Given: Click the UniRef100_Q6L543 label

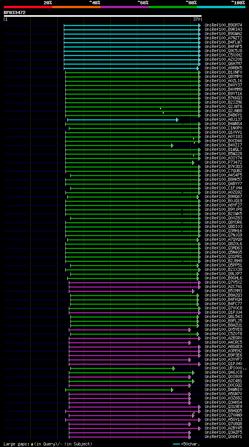Looking at the screenshot, I should 223,317.
